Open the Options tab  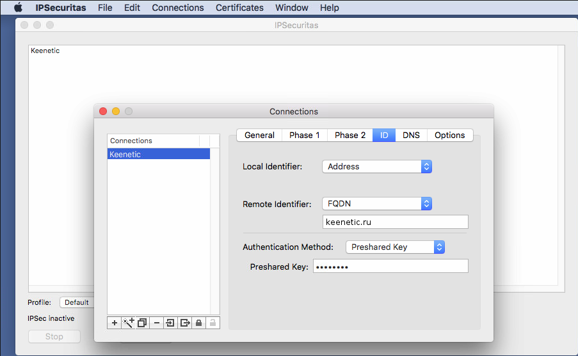449,135
